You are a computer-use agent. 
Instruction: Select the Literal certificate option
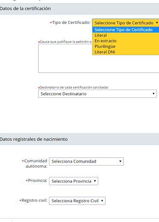click(x=126, y=35)
